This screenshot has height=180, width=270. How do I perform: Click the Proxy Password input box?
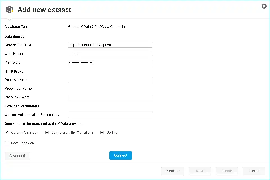tap(110, 97)
